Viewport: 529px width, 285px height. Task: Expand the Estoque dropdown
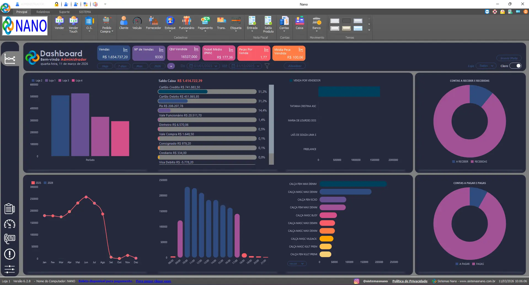point(170,31)
